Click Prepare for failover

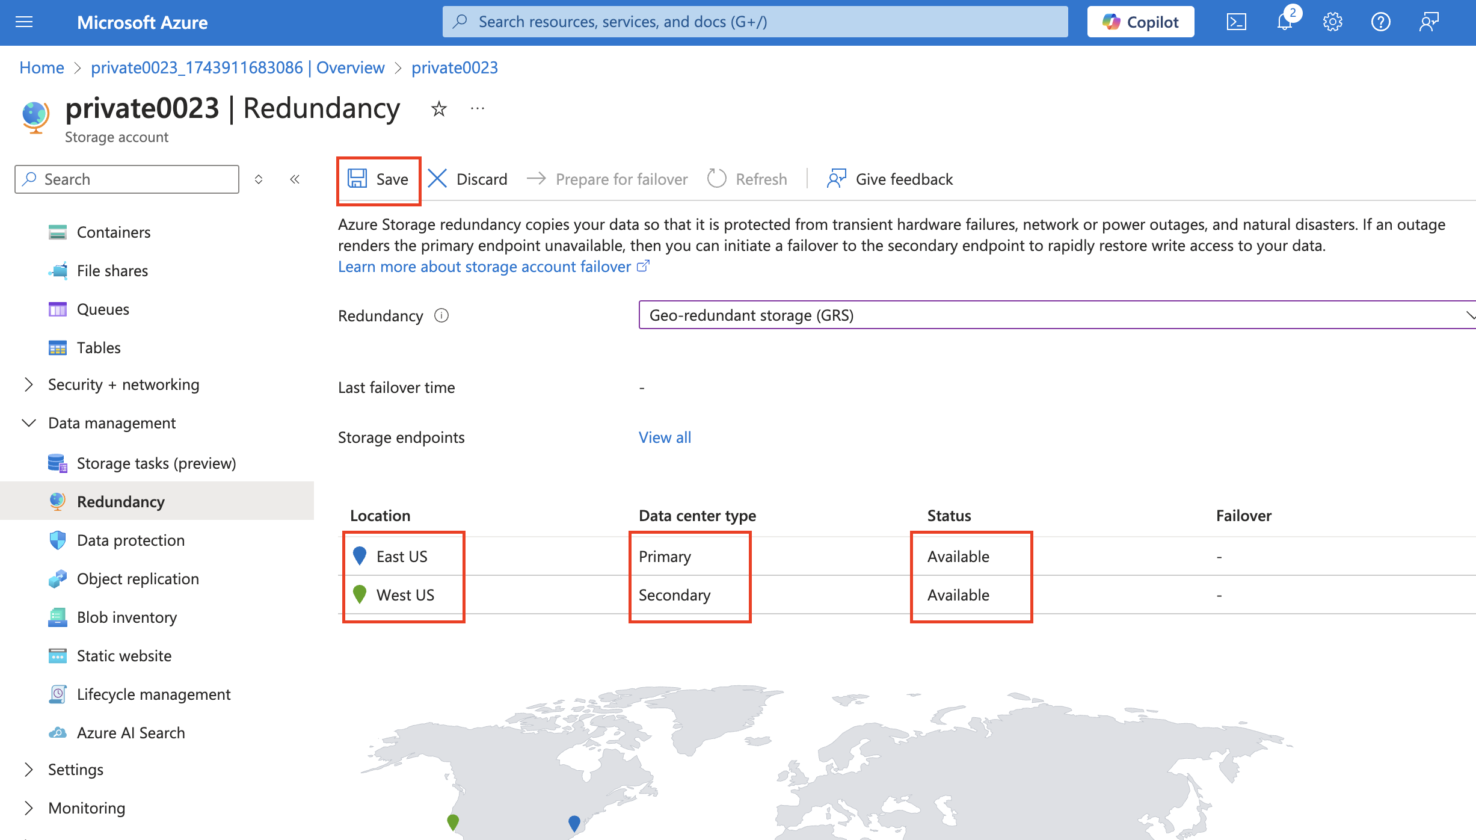click(x=607, y=179)
